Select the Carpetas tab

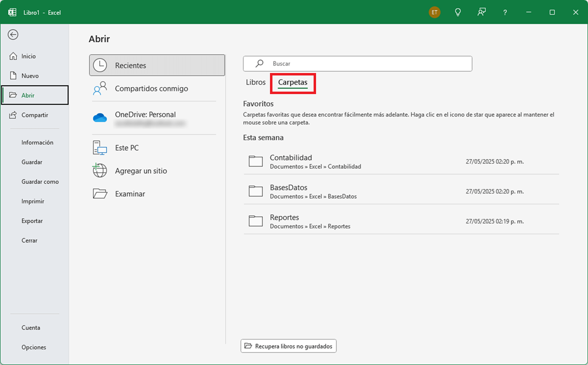pos(293,83)
